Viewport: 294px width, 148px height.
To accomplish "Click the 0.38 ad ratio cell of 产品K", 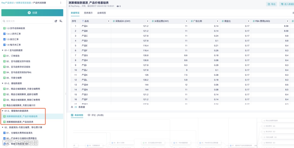I will click(204, 75).
